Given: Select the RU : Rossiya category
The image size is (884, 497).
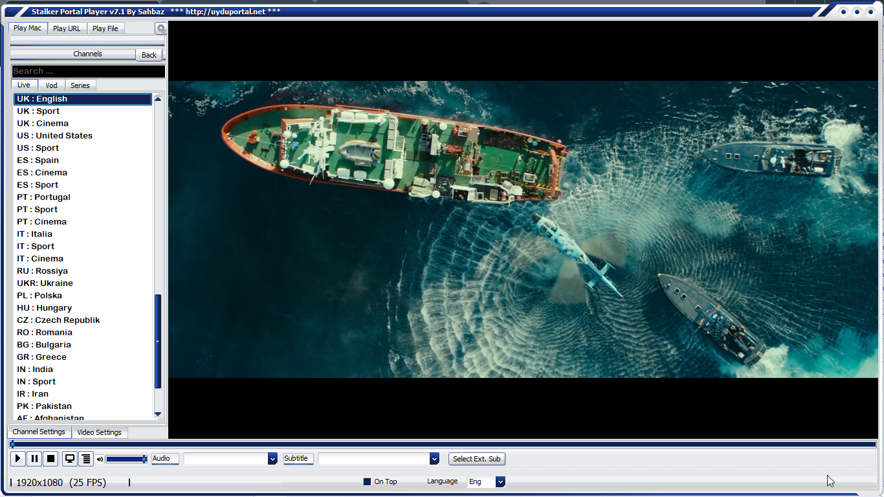Looking at the screenshot, I should click(83, 271).
